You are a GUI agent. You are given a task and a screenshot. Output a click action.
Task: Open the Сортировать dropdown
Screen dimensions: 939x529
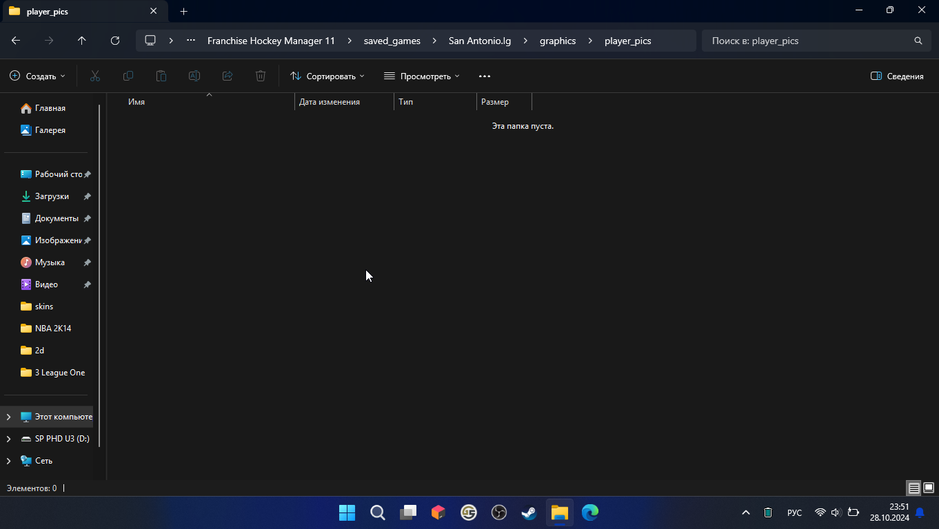click(x=327, y=76)
